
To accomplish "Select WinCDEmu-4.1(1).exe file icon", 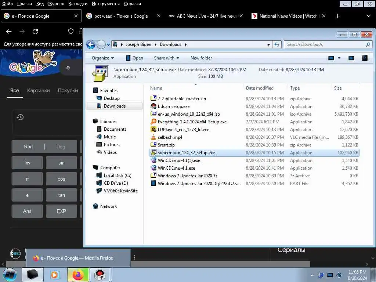I will (153, 160).
